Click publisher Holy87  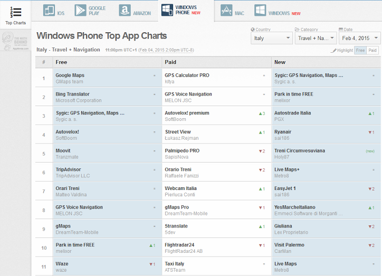[282, 157]
